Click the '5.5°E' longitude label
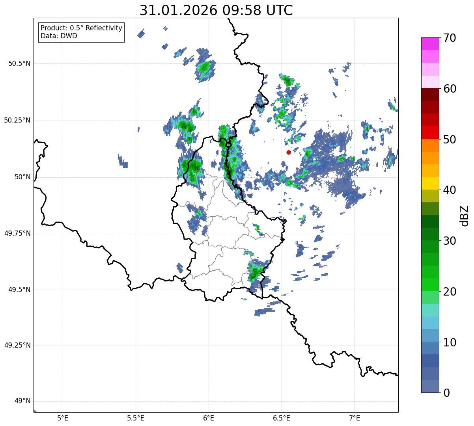 (x=136, y=418)
